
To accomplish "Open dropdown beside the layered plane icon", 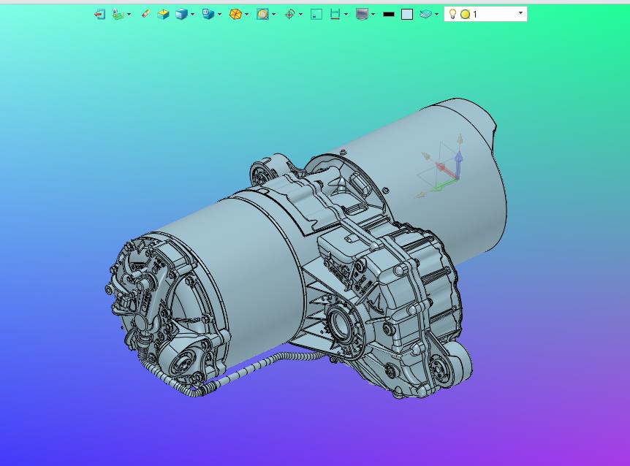I will point(437,15).
